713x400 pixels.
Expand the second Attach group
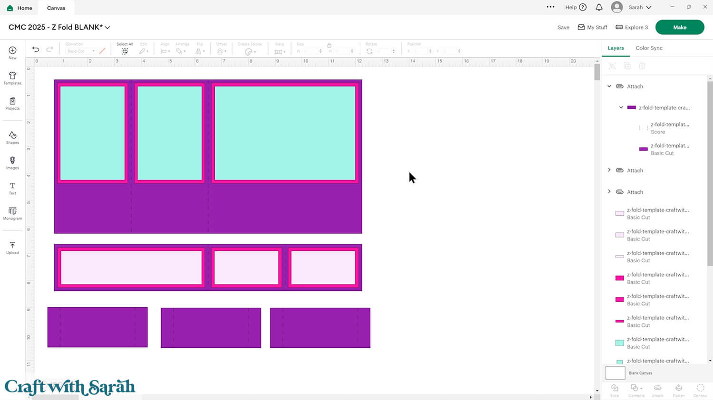point(609,170)
